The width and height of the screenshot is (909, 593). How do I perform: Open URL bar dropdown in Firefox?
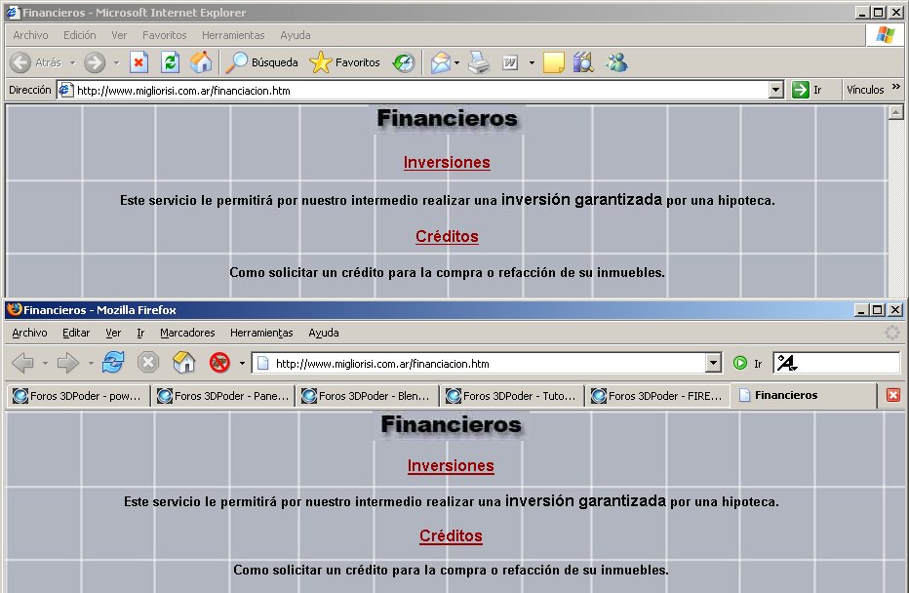(x=714, y=364)
